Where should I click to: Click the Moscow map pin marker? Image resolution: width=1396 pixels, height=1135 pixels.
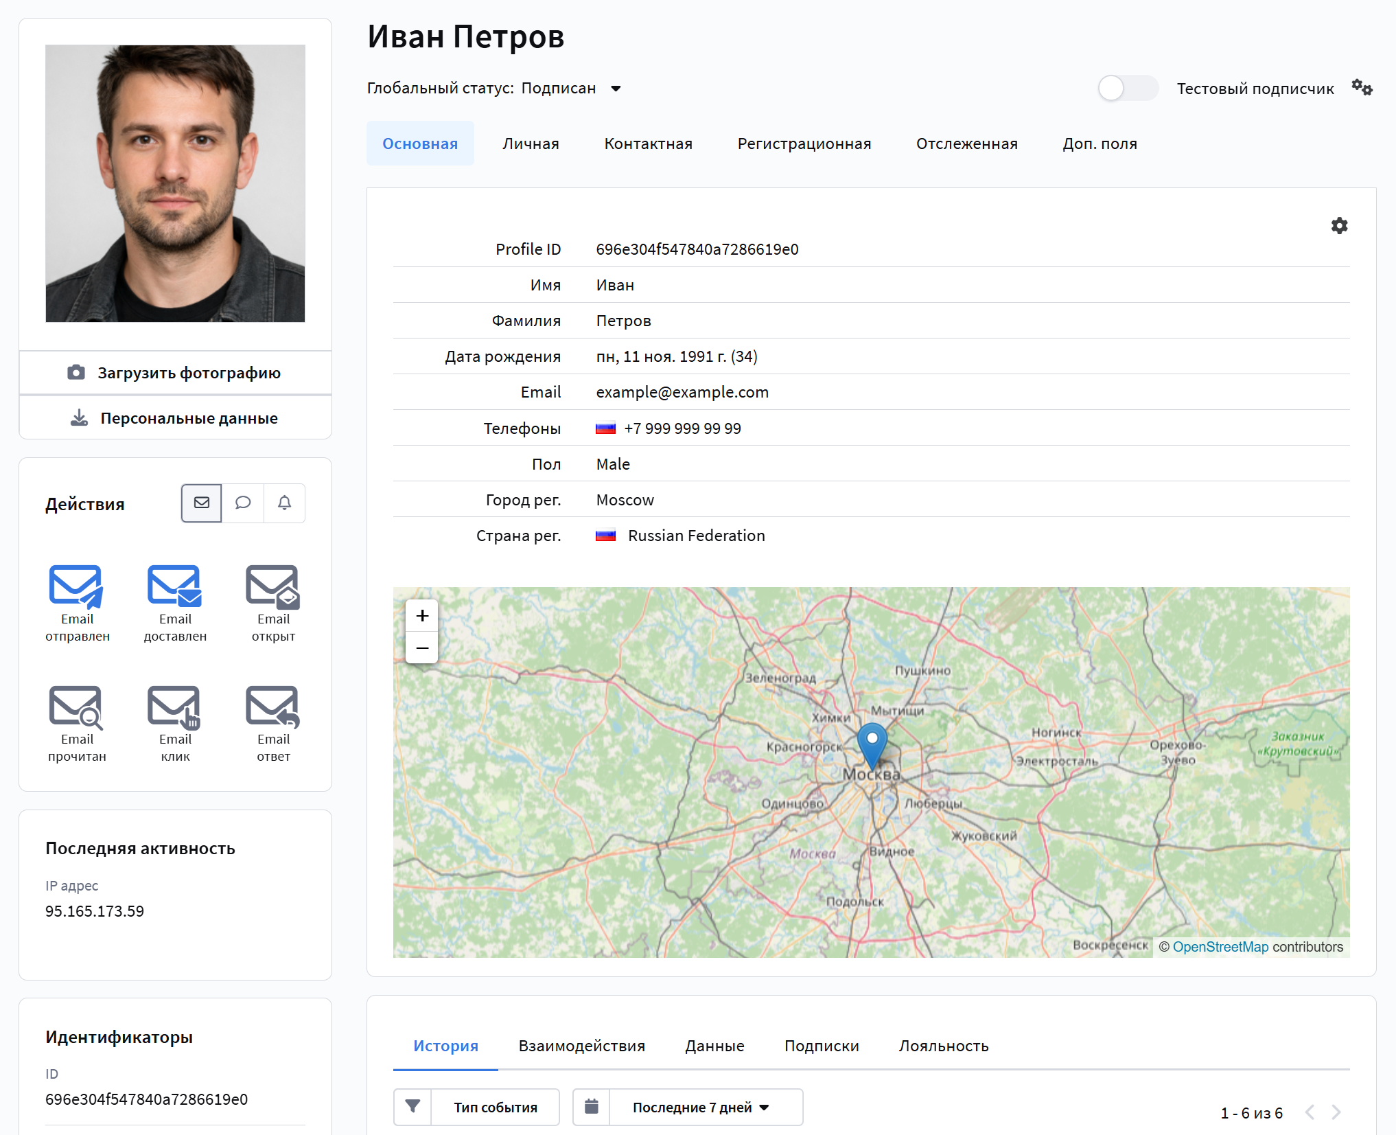(872, 743)
